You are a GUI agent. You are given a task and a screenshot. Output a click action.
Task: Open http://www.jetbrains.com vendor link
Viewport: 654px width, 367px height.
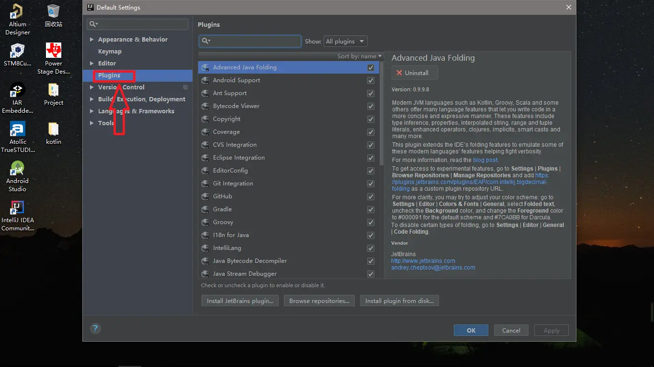tap(423, 261)
